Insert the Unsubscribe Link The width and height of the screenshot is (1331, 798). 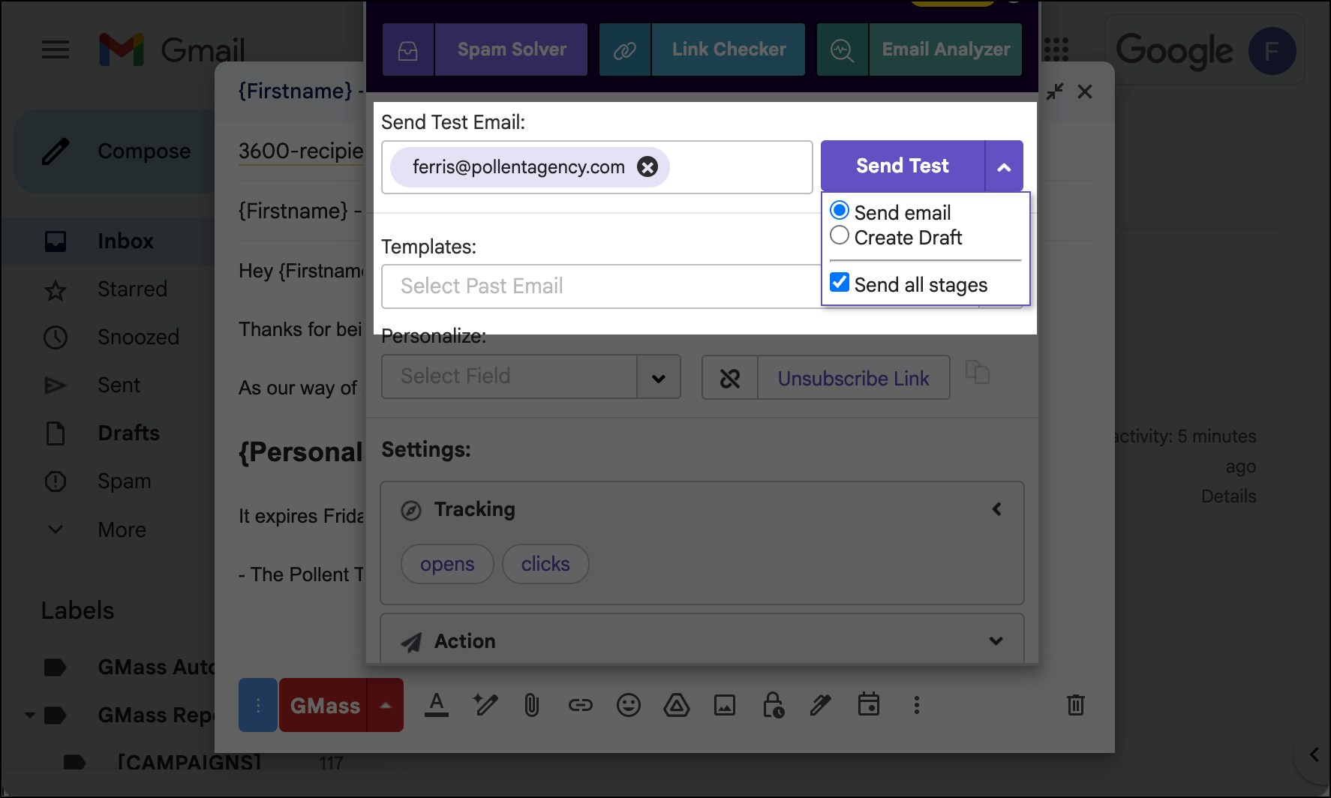(x=853, y=378)
